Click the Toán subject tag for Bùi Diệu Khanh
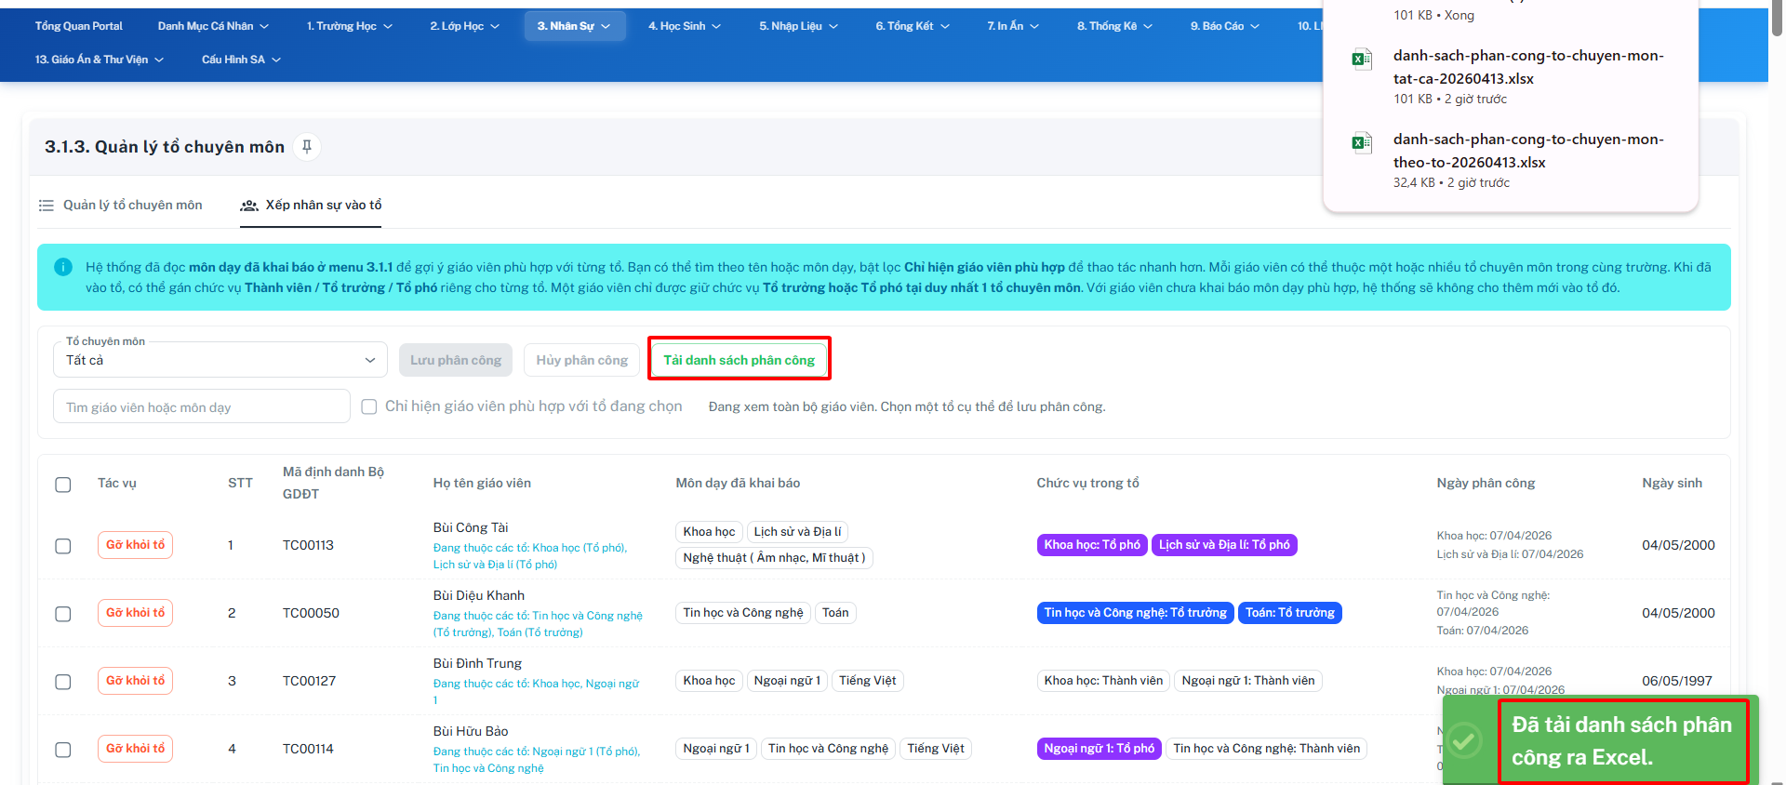The width and height of the screenshot is (1786, 785). coord(835,613)
